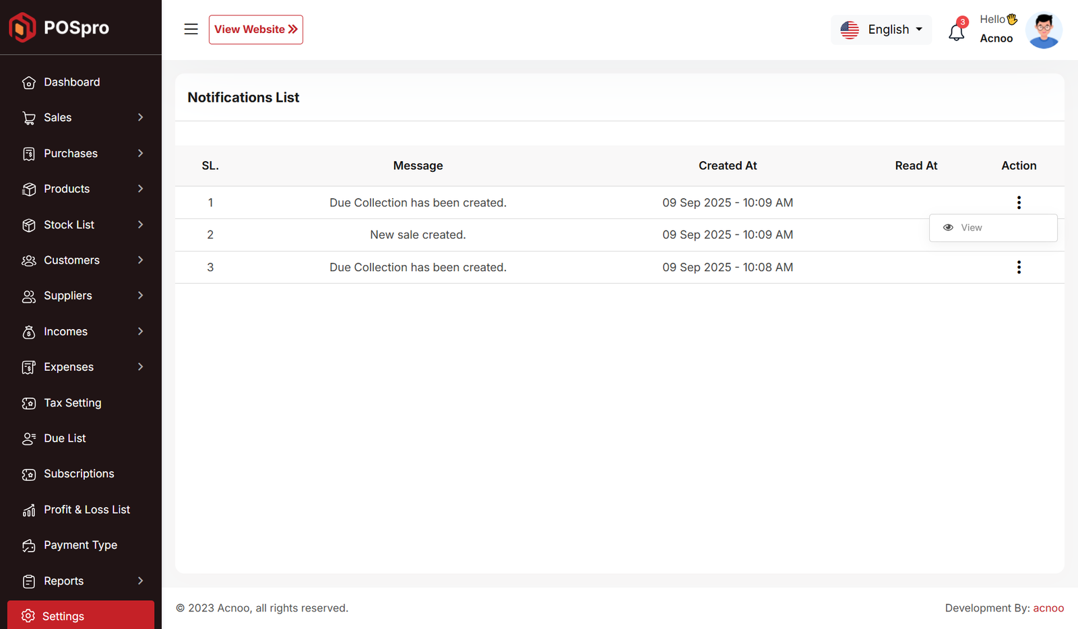Open the Settings sidebar item

63,616
